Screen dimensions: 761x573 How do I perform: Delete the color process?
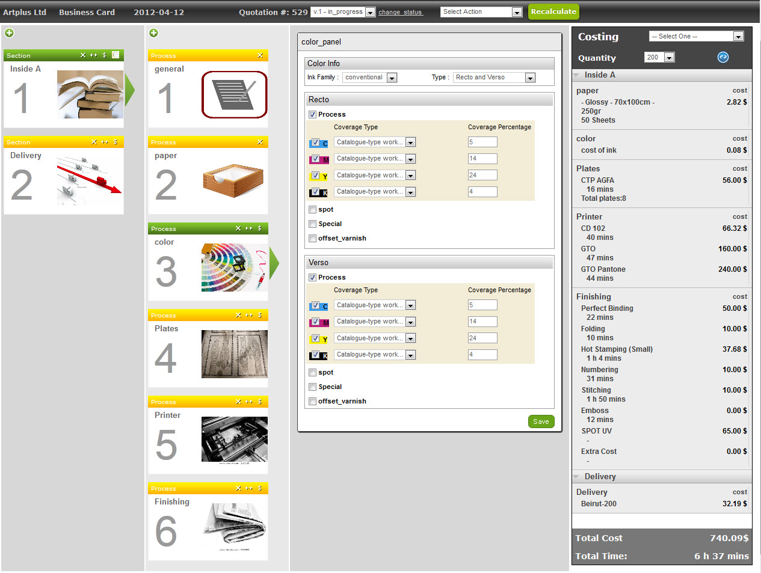point(238,228)
